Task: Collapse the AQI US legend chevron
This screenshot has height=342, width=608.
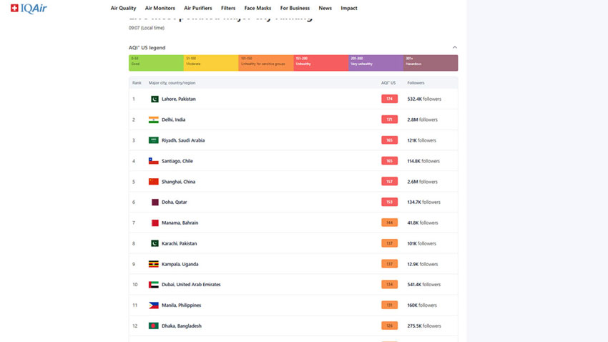Action: [x=455, y=47]
